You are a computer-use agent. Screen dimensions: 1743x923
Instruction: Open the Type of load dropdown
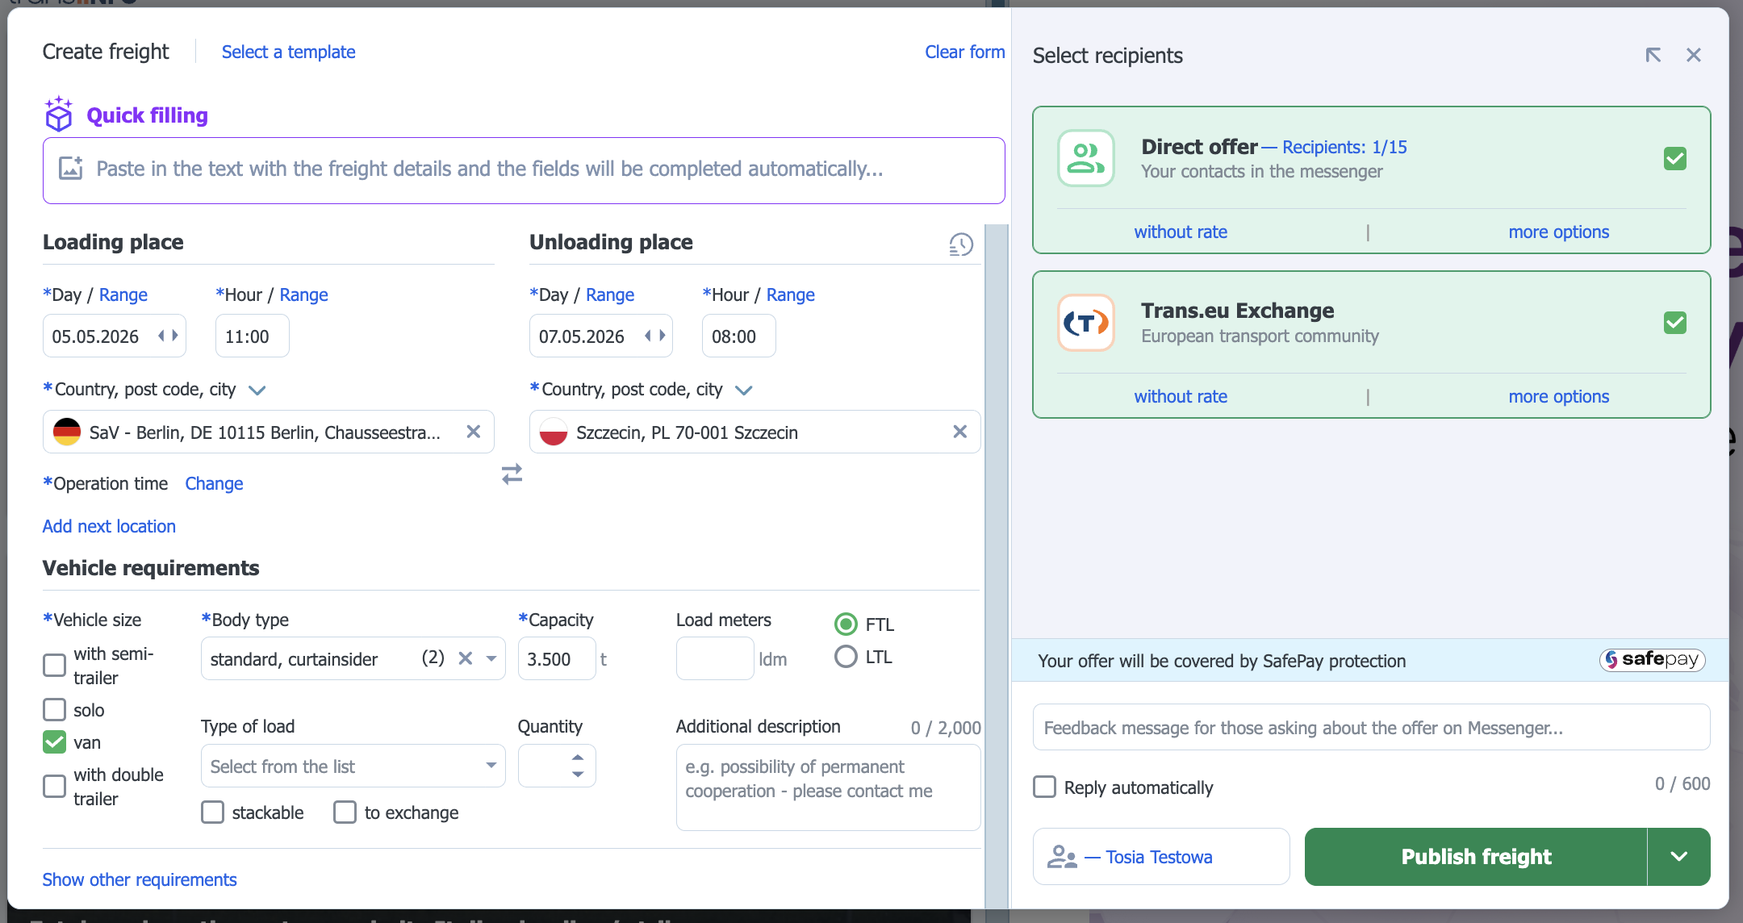pos(353,766)
